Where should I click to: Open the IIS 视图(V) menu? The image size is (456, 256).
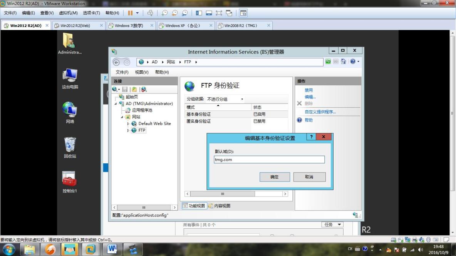click(142, 72)
